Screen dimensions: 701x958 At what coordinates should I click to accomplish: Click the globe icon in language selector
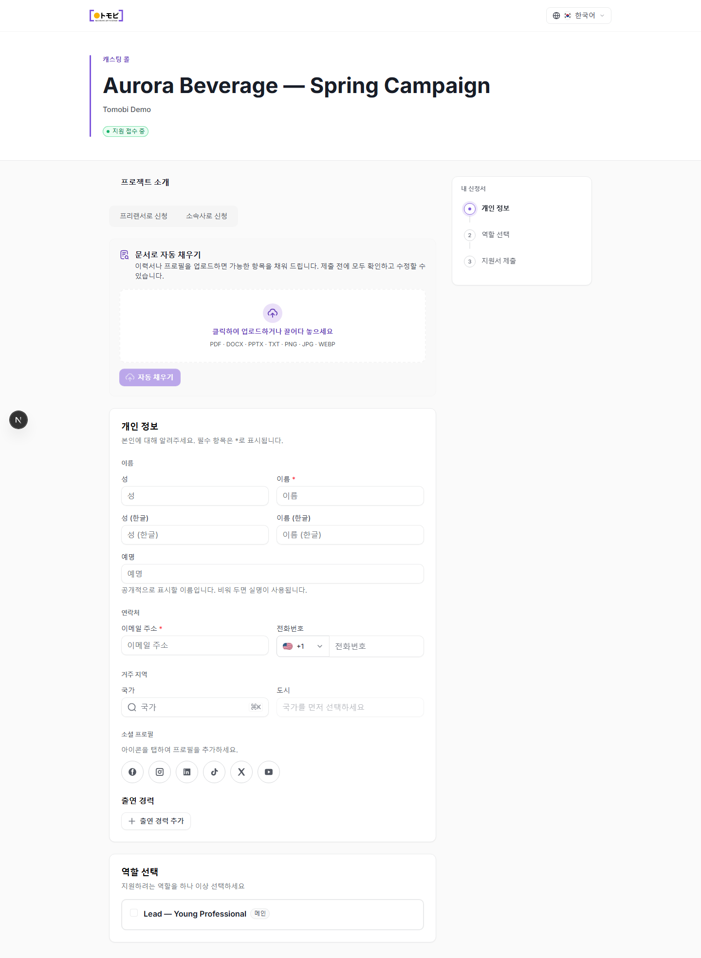[556, 16]
